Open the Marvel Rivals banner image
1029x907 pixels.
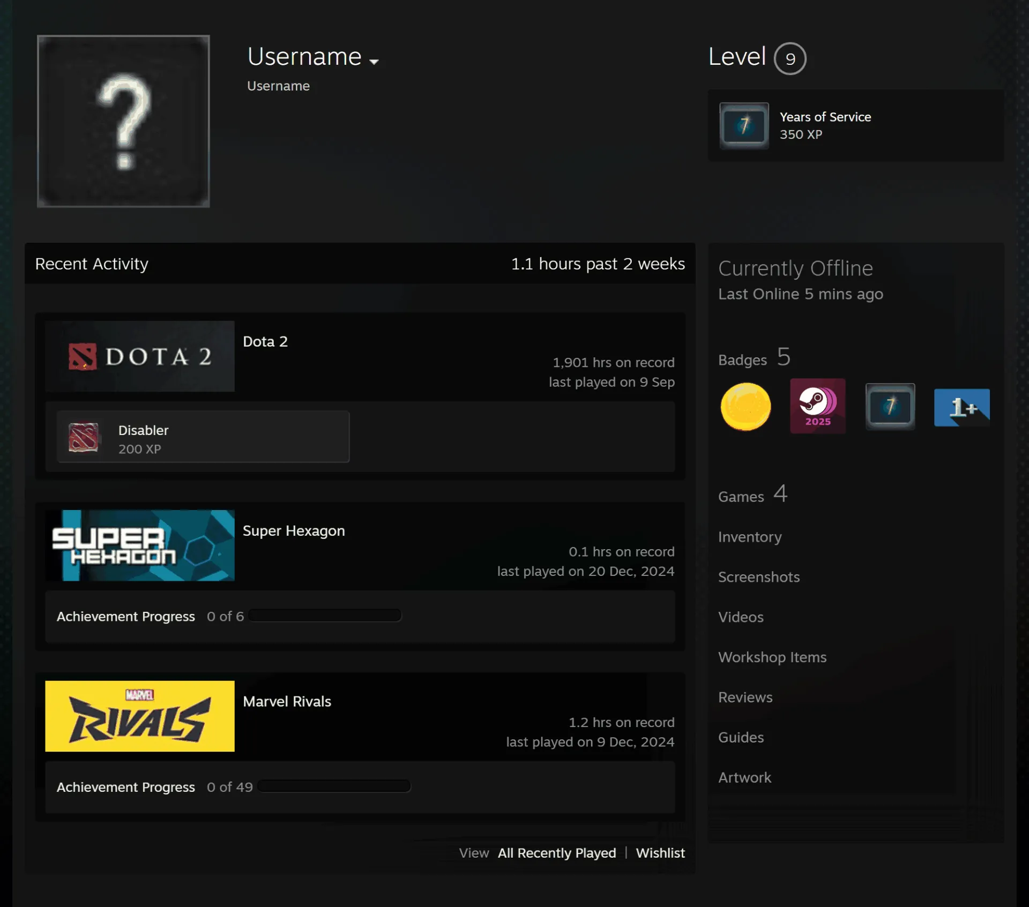click(140, 716)
